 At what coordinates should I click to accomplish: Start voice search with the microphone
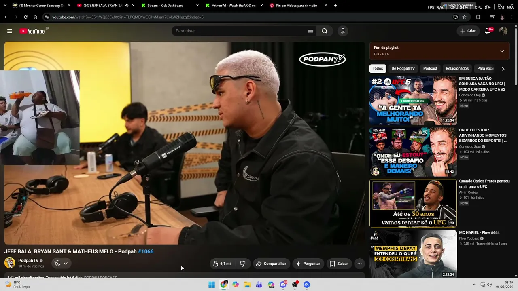(343, 31)
